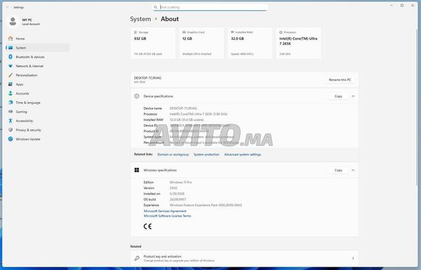The image size is (421, 270).
Task: Collapse the Windows specifications section
Action: 353,170
